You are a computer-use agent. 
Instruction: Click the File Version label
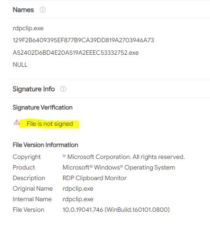tap(28, 210)
